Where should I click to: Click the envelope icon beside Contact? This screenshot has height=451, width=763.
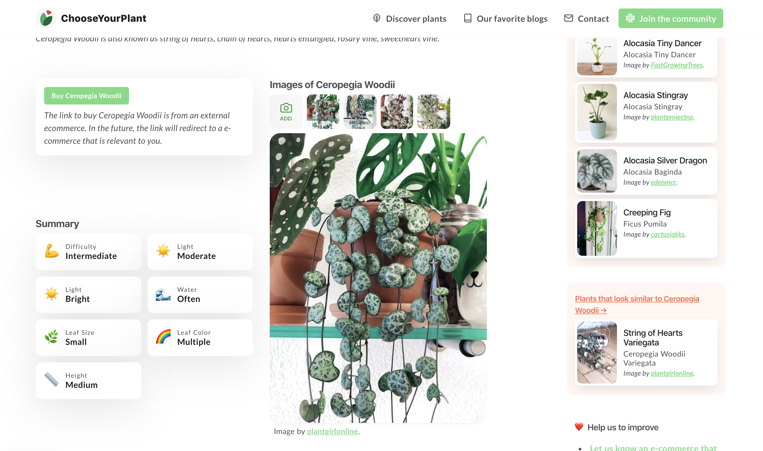(568, 19)
